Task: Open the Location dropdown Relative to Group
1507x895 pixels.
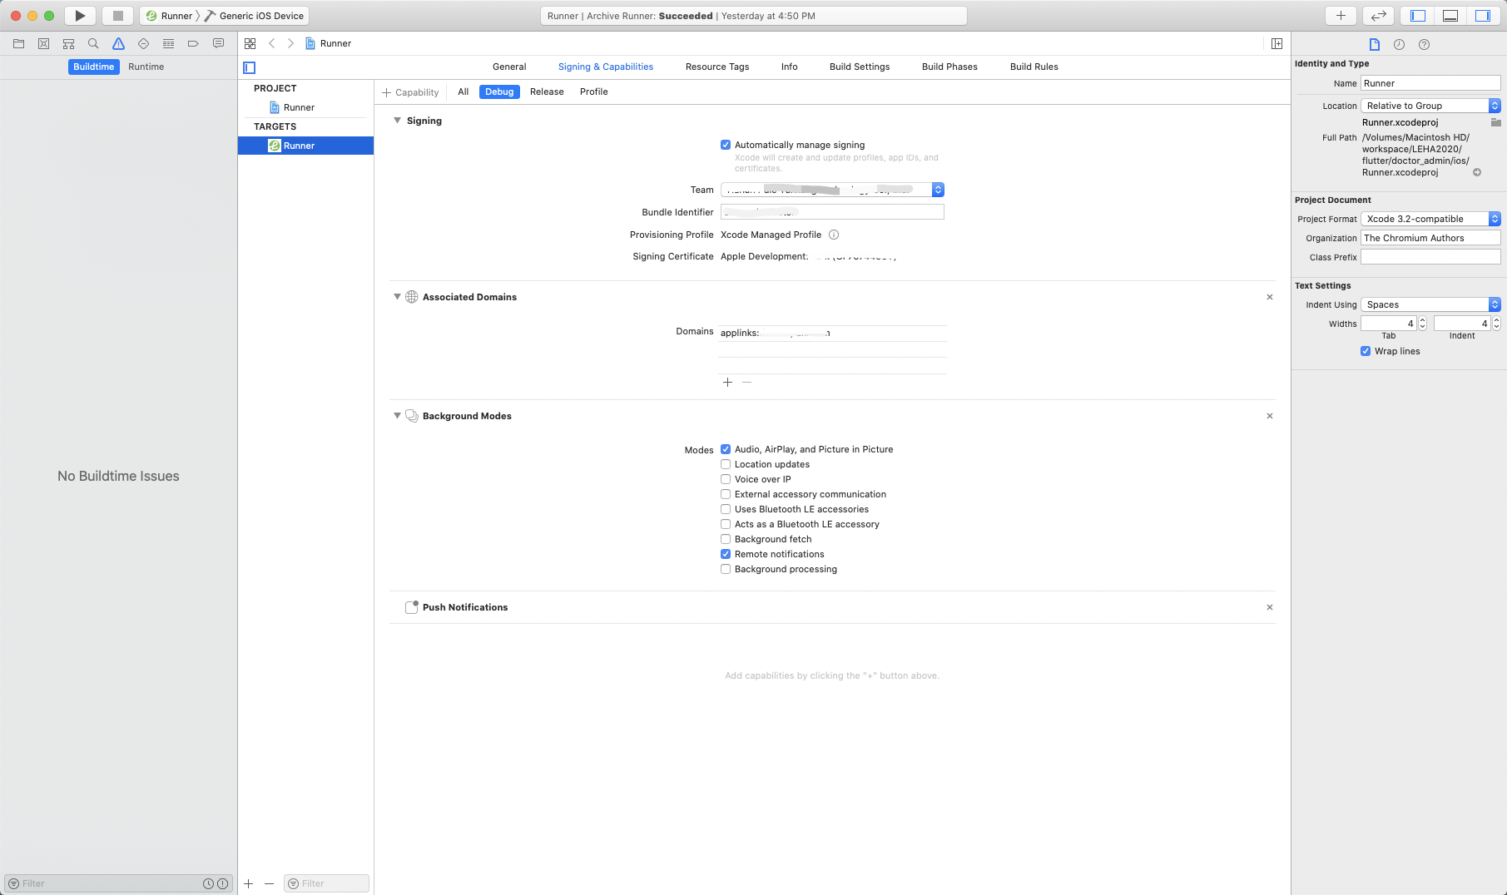Action: tap(1430, 106)
